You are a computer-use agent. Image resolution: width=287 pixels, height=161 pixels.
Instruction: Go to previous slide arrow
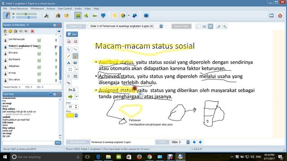tap(194, 142)
